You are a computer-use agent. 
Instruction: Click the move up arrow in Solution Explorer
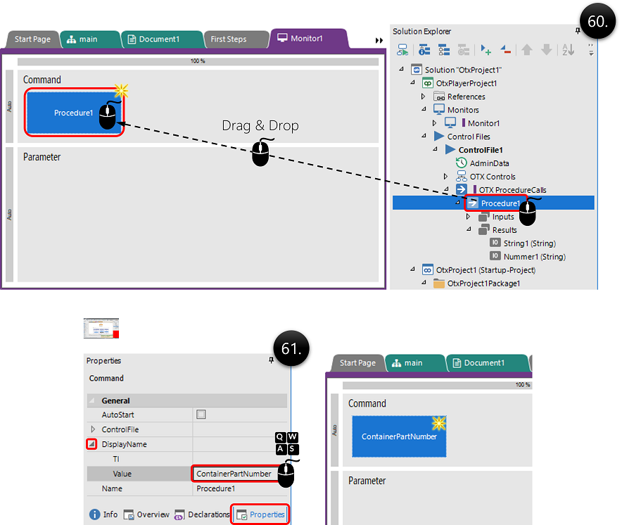coord(526,50)
